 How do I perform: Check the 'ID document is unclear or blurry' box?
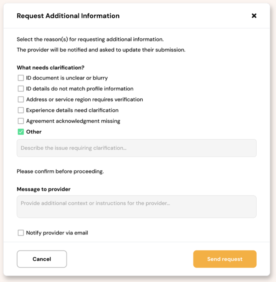pyautogui.click(x=21, y=78)
